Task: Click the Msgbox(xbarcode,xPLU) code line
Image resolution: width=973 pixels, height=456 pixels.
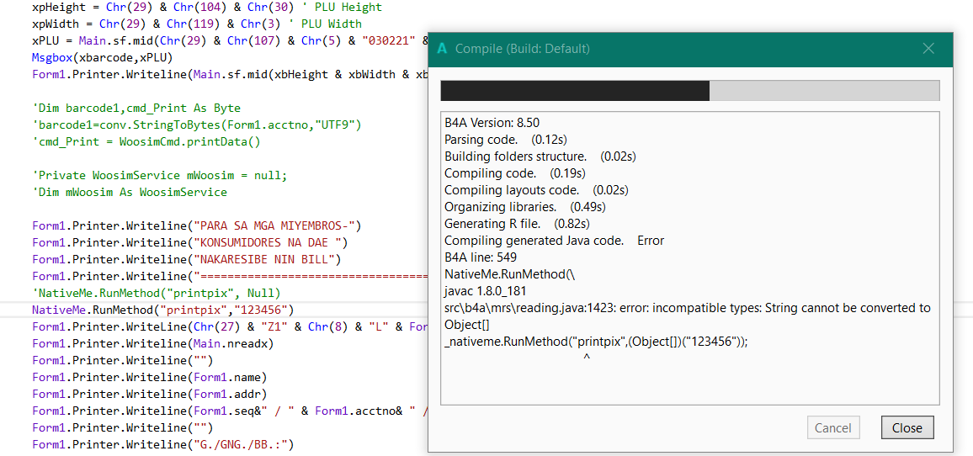Action: click(102, 57)
